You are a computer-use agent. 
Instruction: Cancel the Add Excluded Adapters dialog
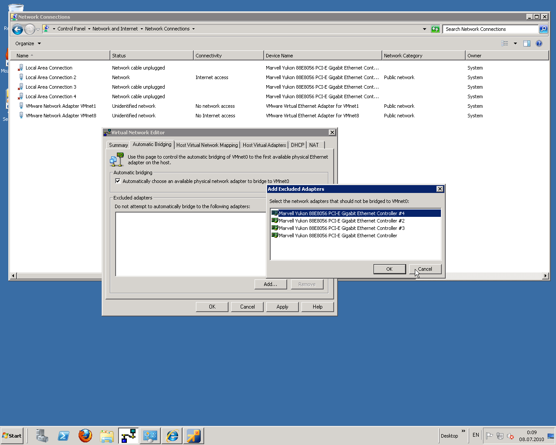[x=425, y=269]
